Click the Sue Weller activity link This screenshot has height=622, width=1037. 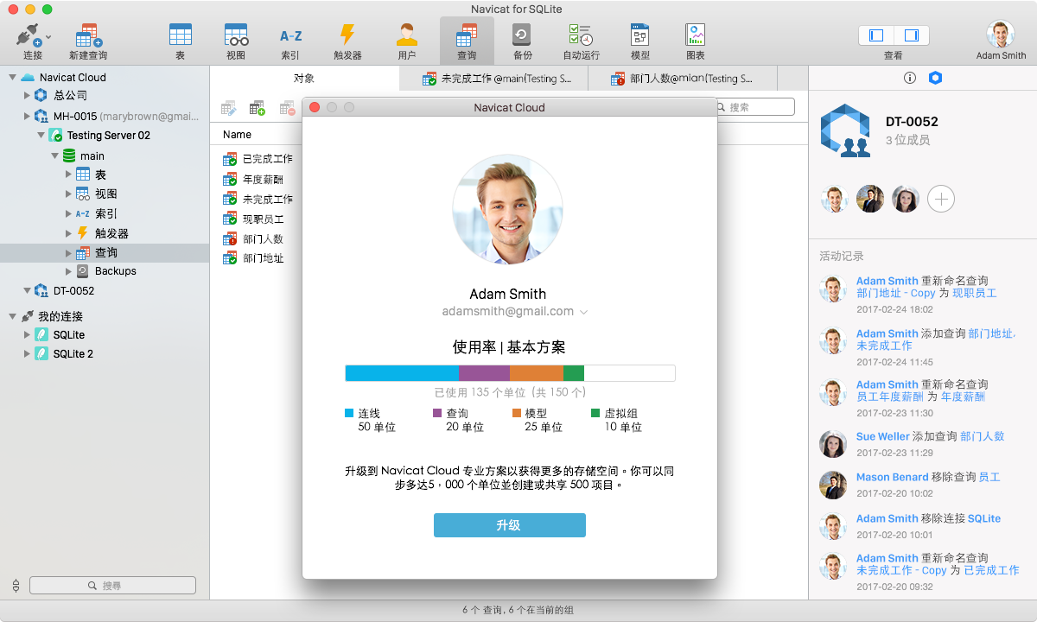pos(883,436)
